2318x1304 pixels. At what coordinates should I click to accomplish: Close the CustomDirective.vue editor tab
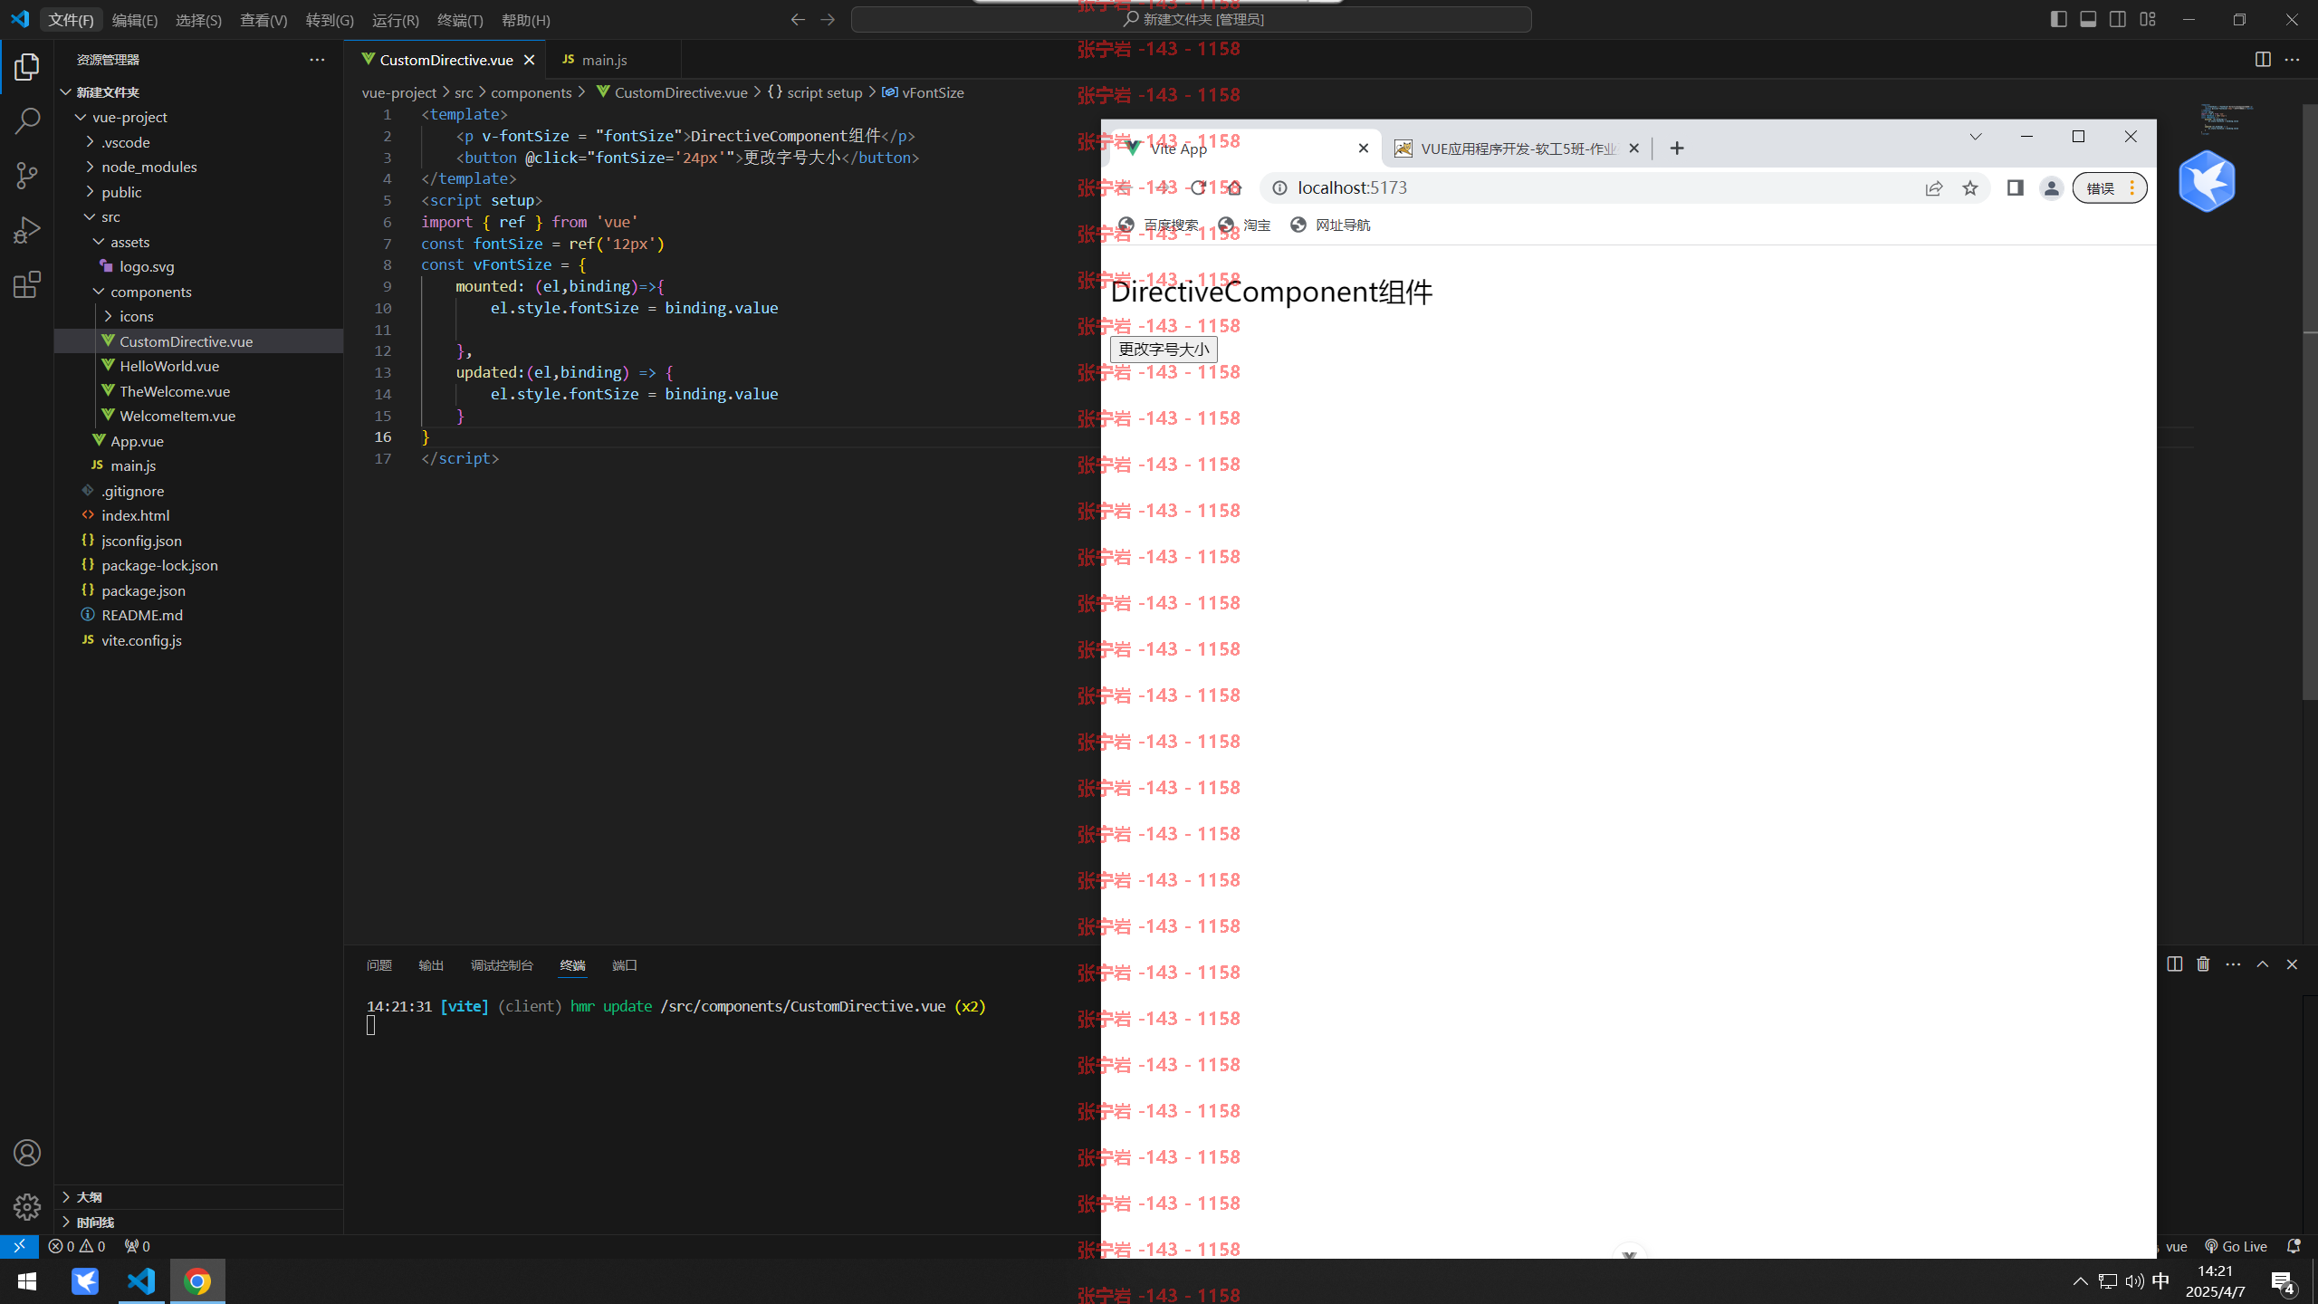(529, 60)
